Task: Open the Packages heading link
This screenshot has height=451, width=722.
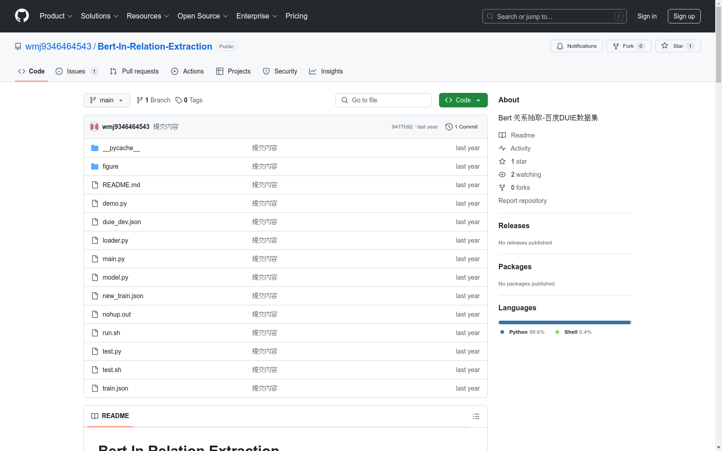Action: 515,267
